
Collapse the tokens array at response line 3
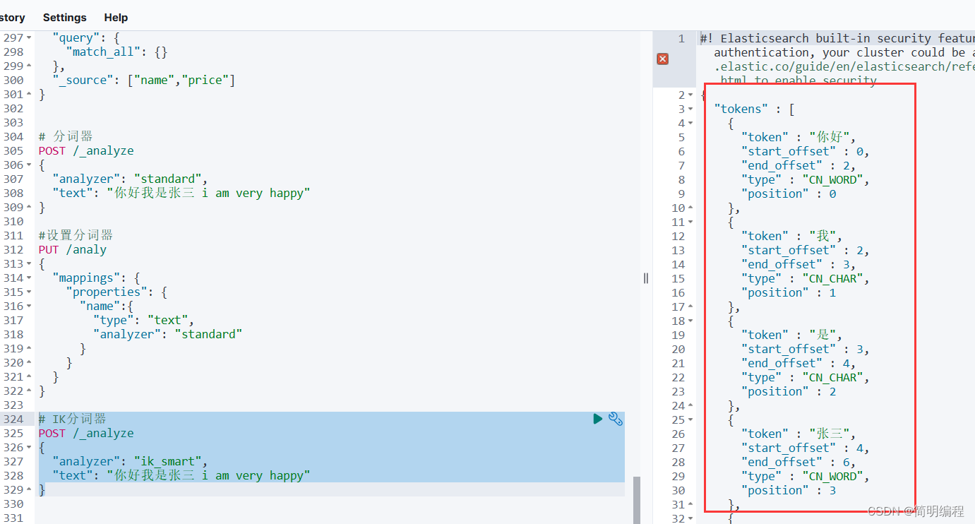pyautogui.click(x=690, y=109)
